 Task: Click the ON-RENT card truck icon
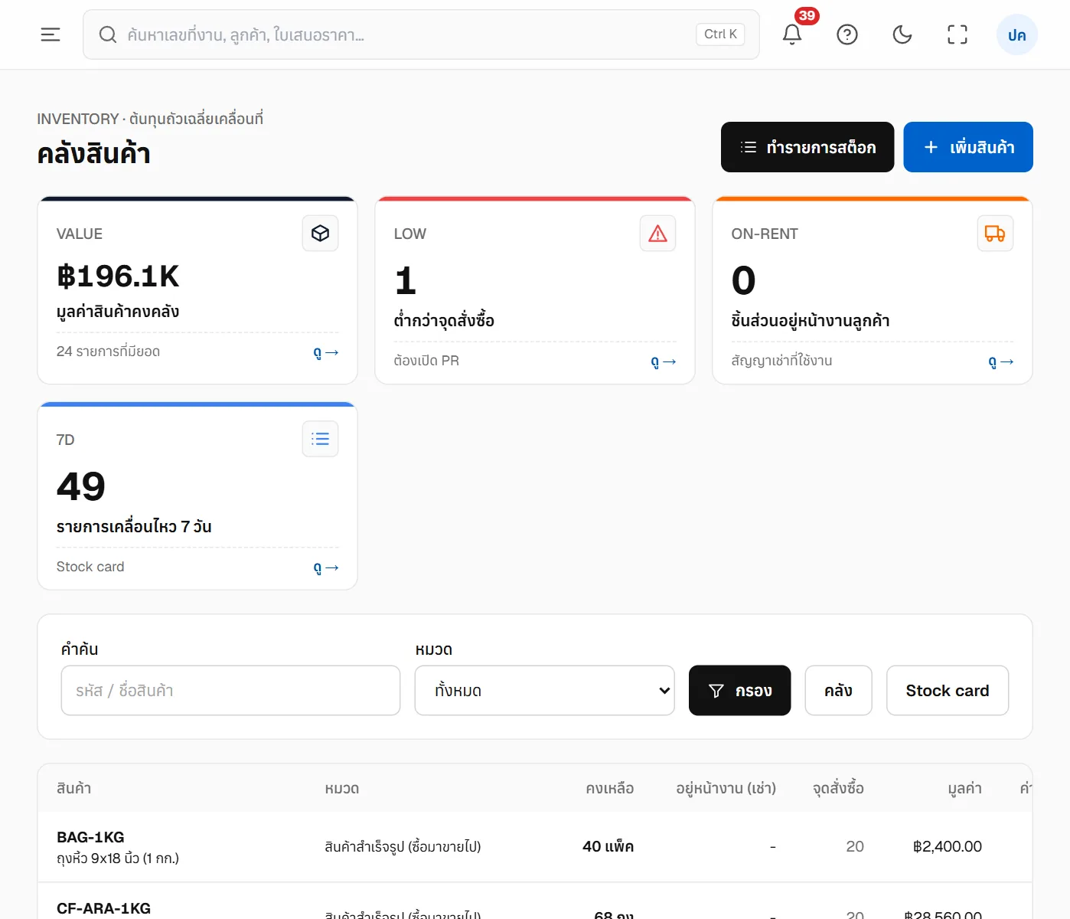pos(995,234)
